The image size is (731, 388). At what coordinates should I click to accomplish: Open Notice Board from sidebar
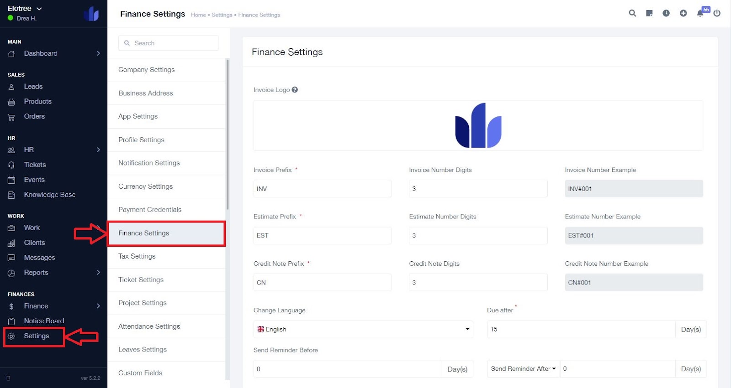[x=44, y=321]
